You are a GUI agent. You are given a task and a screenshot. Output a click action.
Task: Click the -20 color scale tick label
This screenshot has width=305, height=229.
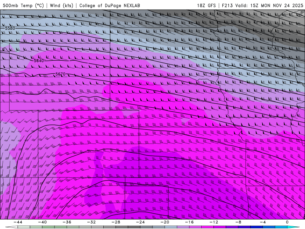(x=165, y=222)
